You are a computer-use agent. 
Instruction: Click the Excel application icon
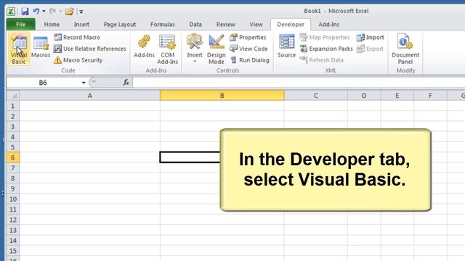[11, 12]
